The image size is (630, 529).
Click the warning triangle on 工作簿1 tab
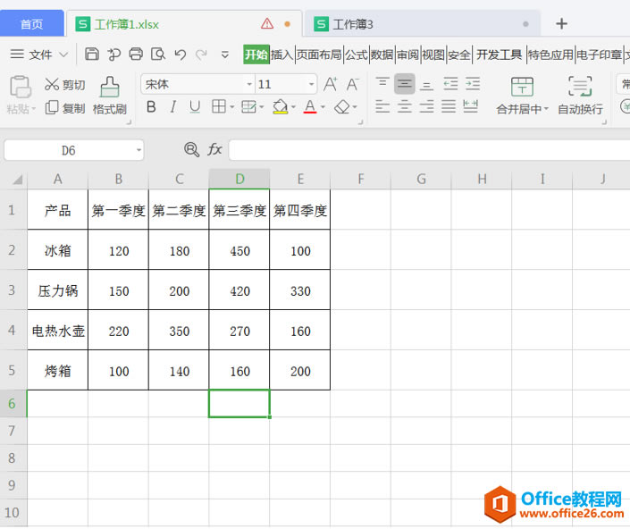[267, 24]
